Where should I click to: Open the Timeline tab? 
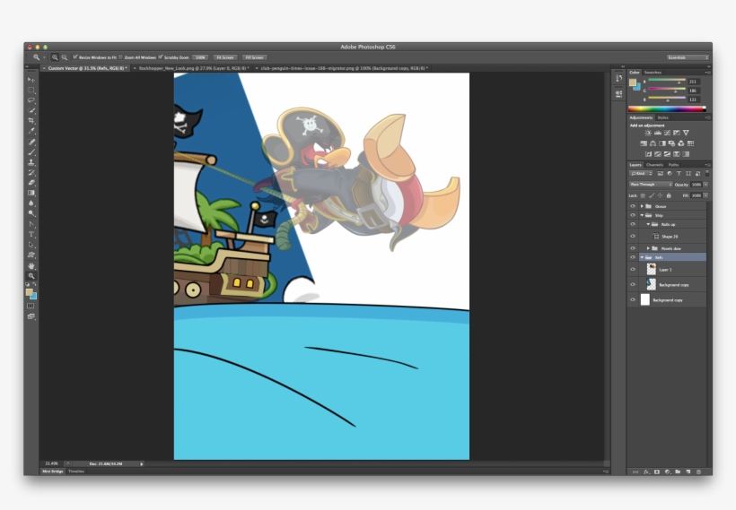(76, 471)
